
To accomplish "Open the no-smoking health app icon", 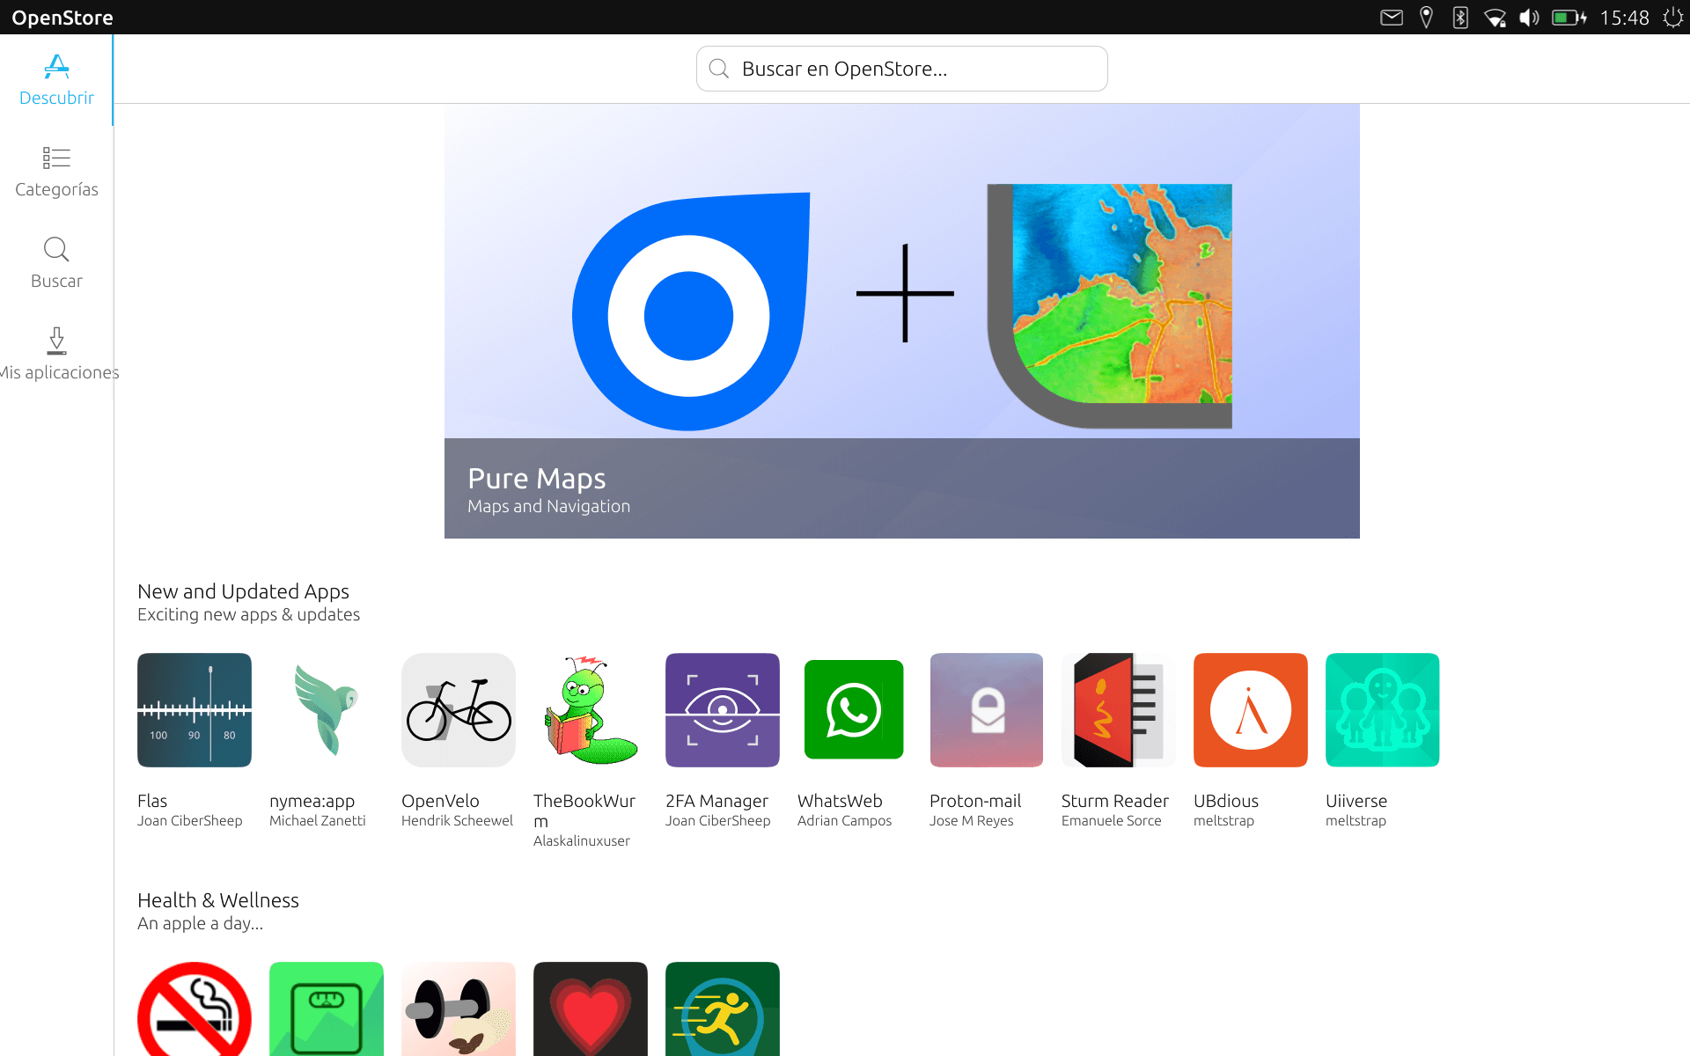I will (x=194, y=1010).
